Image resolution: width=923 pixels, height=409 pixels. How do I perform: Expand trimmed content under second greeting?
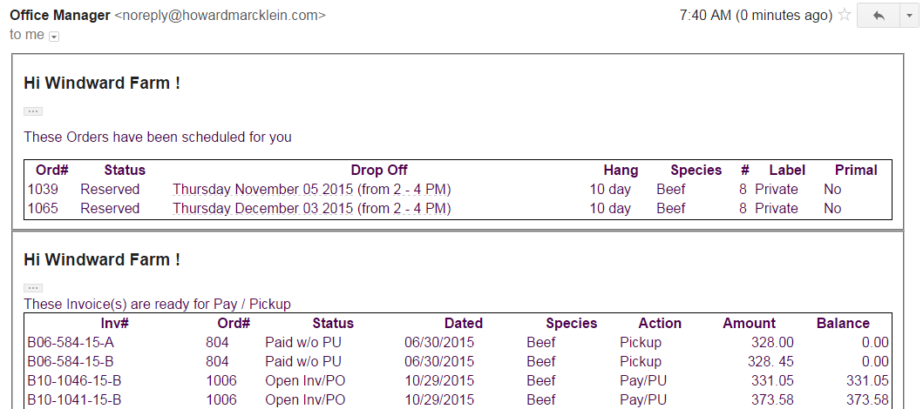[33, 287]
